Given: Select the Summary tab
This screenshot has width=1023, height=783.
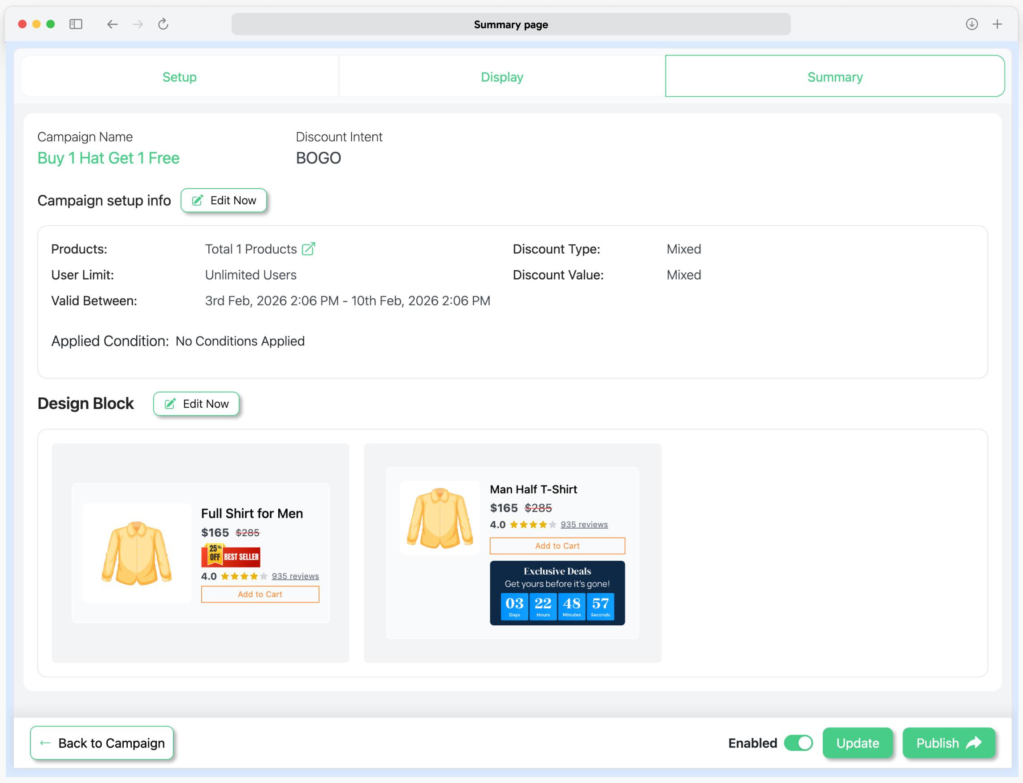Looking at the screenshot, I should 835,77.
